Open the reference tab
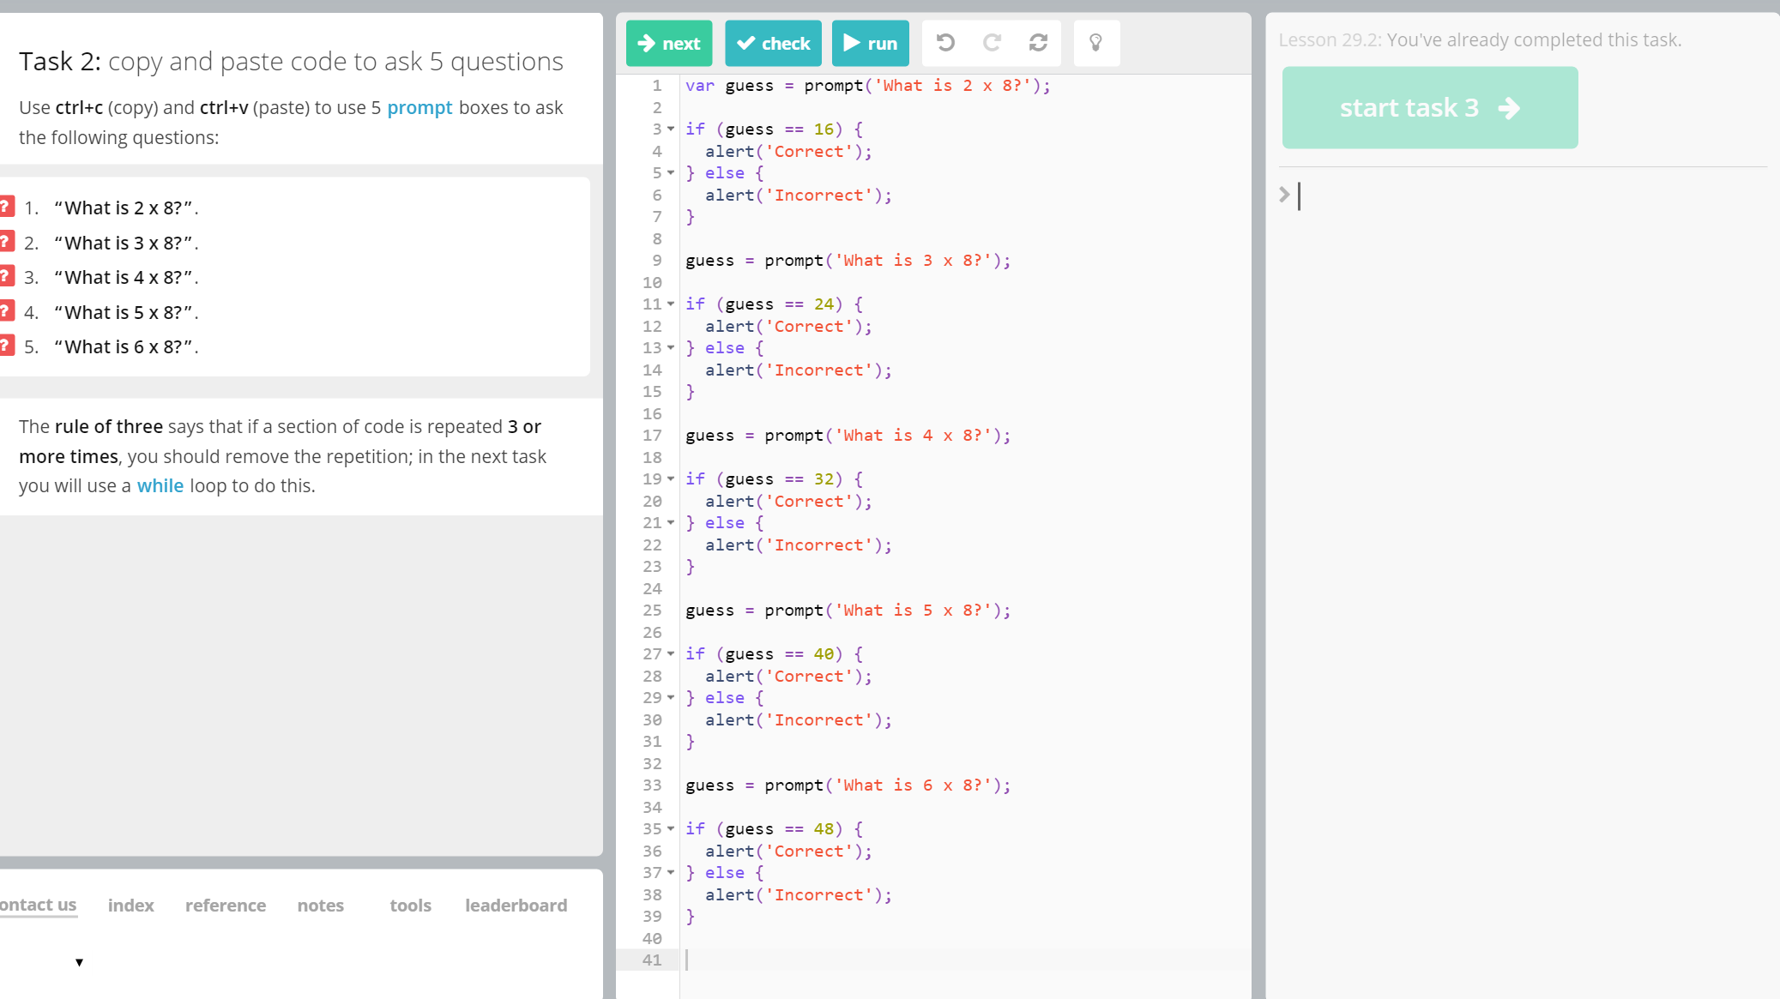This screenshot has height=999, width=1780. pyautogui.click(x=226, y=905)
